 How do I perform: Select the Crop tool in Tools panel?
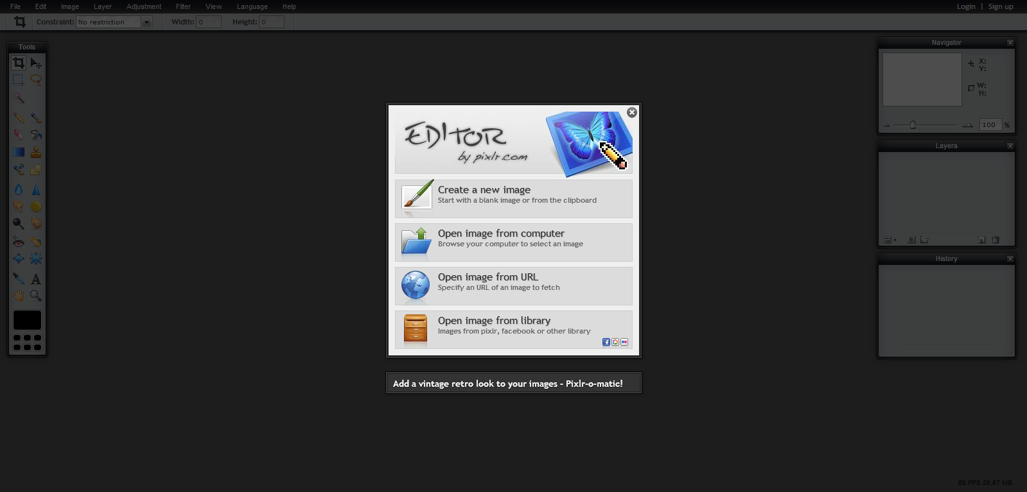point(19,63)
